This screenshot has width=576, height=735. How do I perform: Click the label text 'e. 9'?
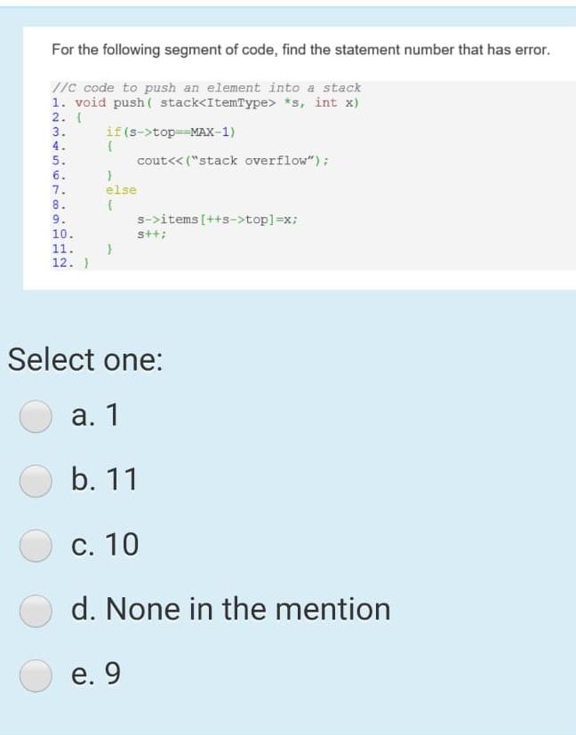[98, 674]
